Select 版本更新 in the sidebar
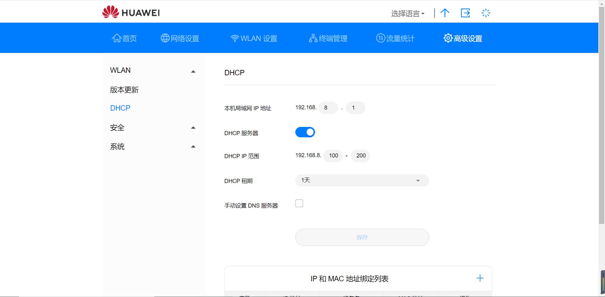Image resolution: width=605 pixels, height=297 pixels. [124, 90]
